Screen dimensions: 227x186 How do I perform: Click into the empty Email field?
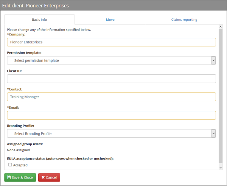tap(111, 115)
